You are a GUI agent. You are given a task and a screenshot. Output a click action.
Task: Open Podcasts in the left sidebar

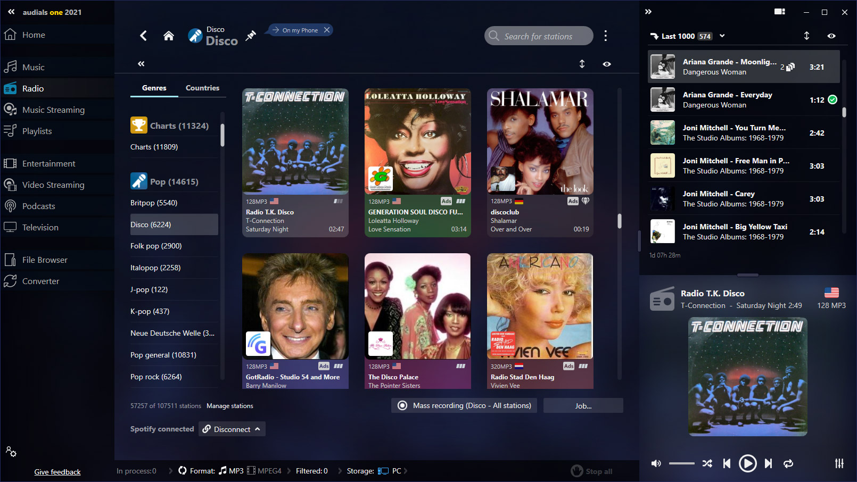click(x=38, y=206)
